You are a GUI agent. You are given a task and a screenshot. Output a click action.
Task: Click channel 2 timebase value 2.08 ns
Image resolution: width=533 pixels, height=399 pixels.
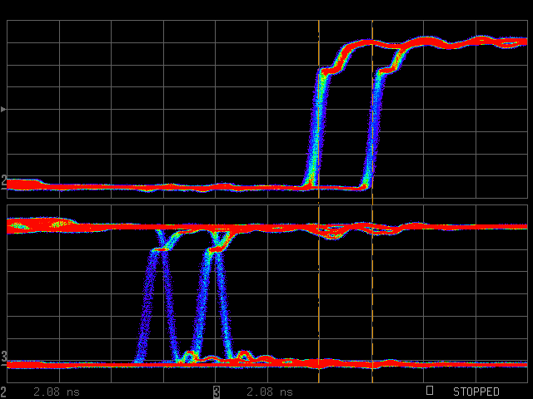pos(57,392)
